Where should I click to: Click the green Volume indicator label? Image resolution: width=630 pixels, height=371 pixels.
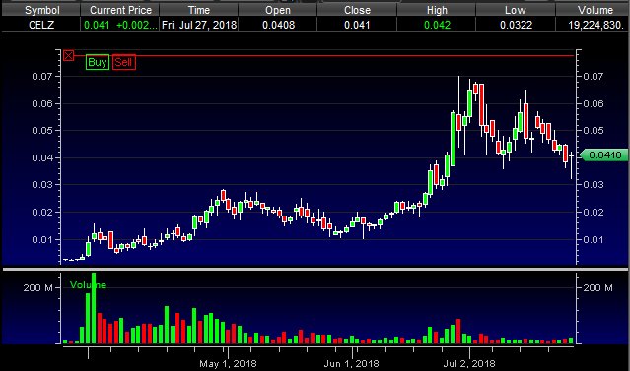88,285
